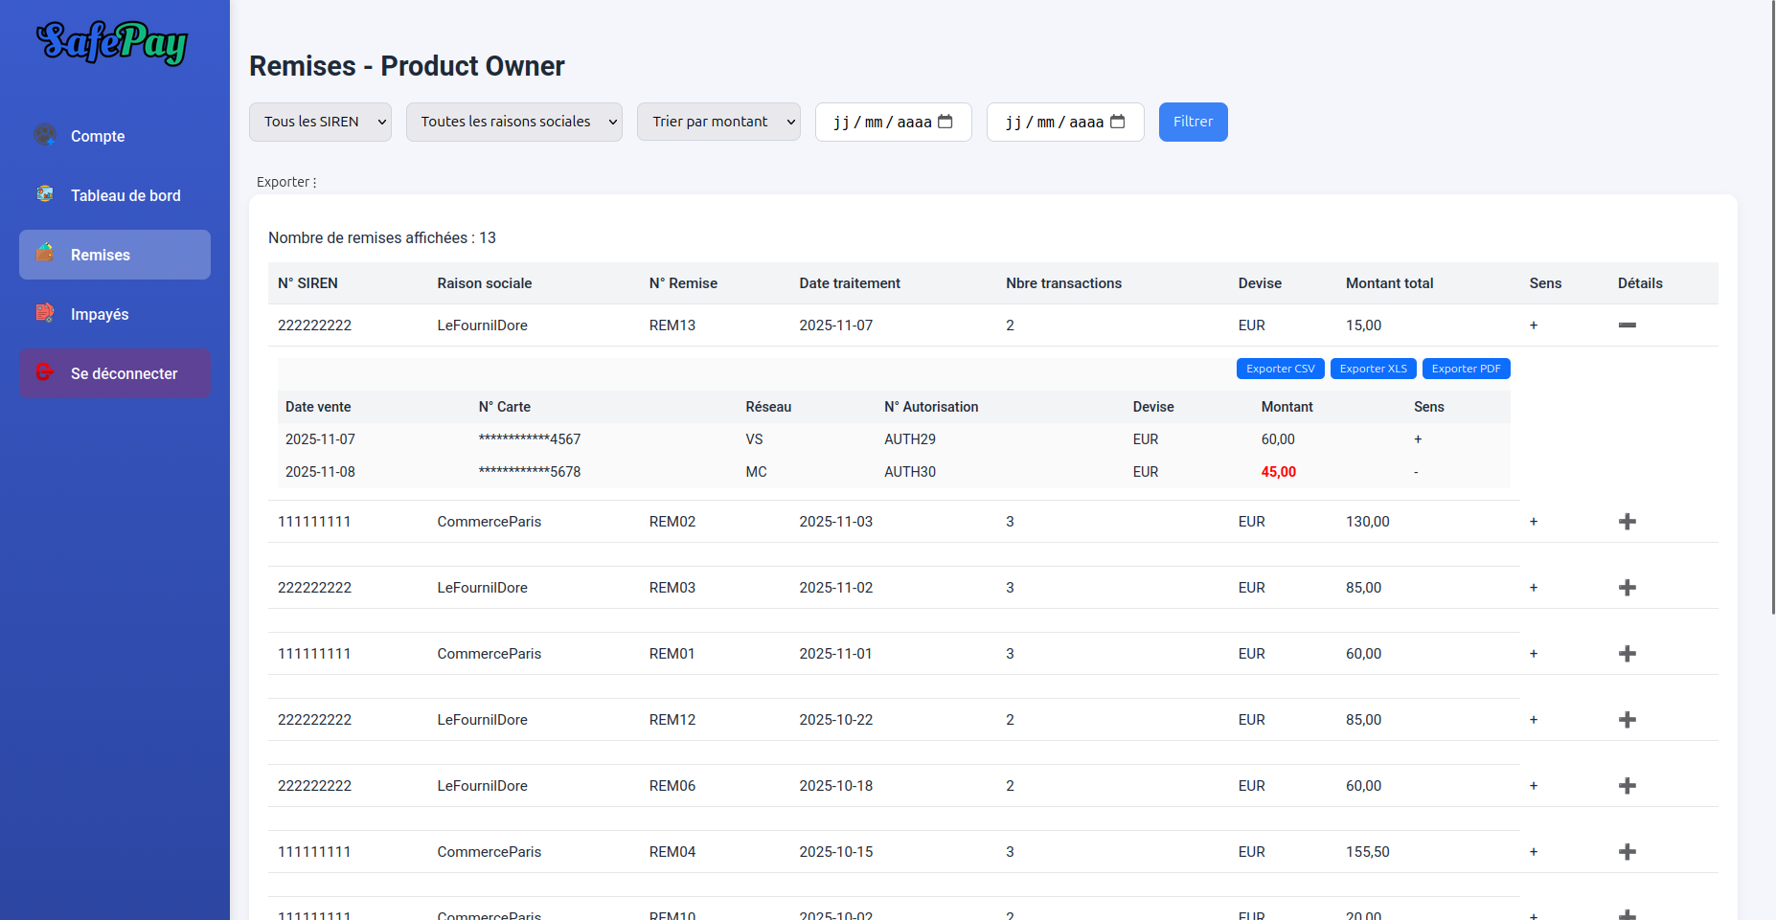This screenshot has width=1776, height=920.
Task: Open calendar picker in first date field
Action: [945, 122]
